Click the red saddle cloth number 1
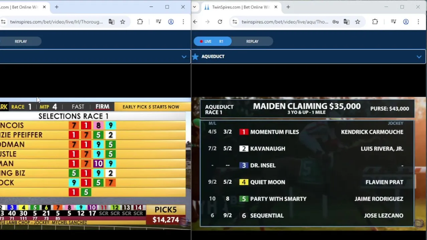The height and width of the screenshot is (240, 427). coord(244,132)
